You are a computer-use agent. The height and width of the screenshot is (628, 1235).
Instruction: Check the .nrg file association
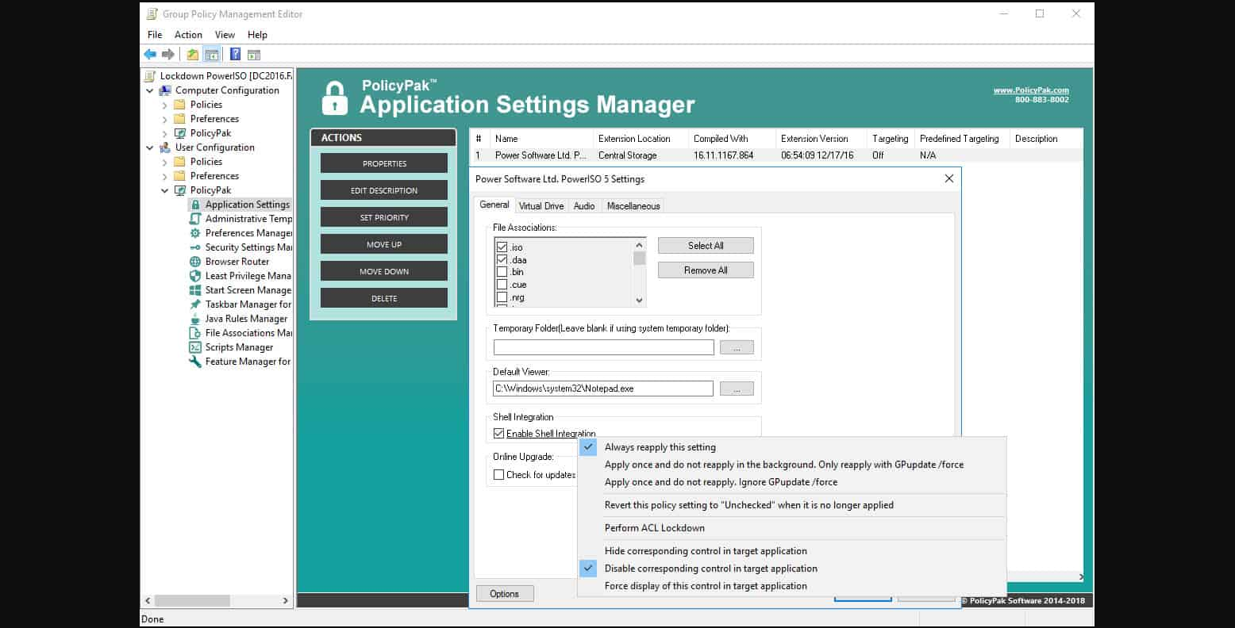[x=502, y=297]
